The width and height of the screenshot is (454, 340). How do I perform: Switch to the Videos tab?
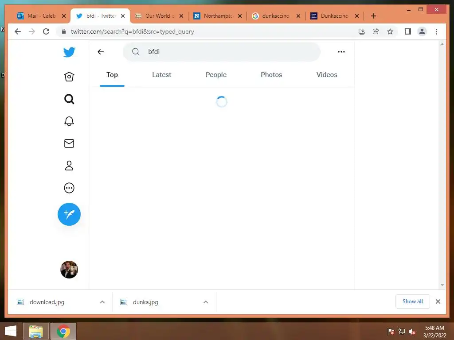point(327,75)
